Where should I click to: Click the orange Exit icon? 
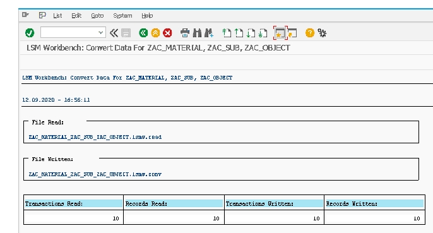click(x=155, y=33)
